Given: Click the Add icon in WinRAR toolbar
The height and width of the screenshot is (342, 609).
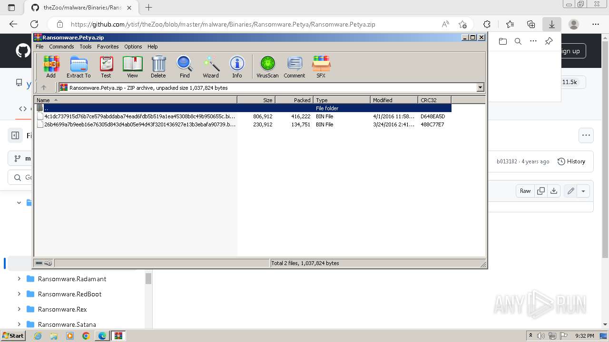Looking at the screenshot, I should [51, 66].
